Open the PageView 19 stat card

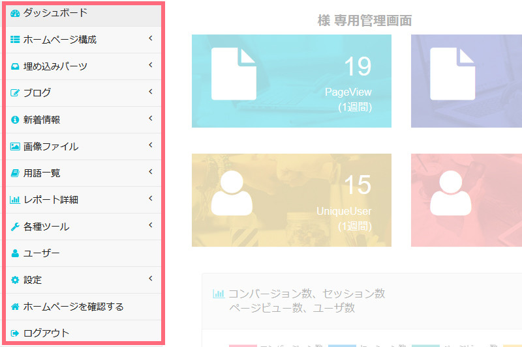point(292,81)
